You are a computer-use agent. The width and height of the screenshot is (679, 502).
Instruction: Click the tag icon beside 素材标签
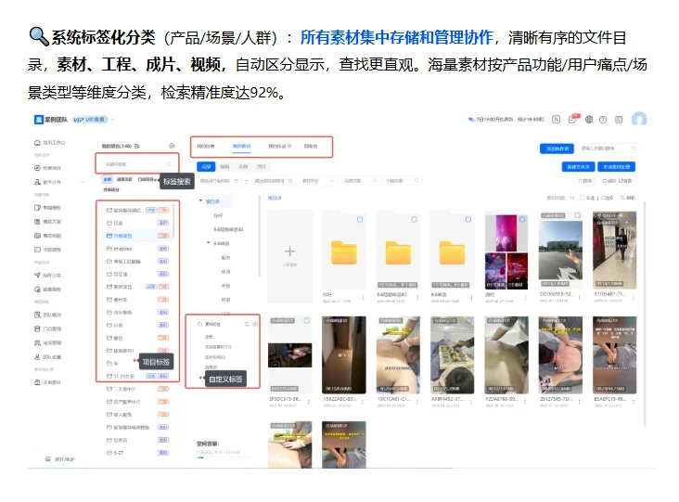200,324
